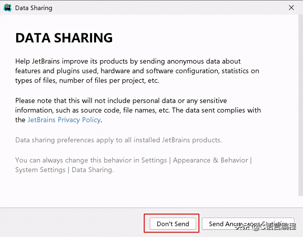Image resolution: width=303 pixels, height=237 pixels.
Task: Click the "Data Sharing" window title text
Action: click(34, 8)
